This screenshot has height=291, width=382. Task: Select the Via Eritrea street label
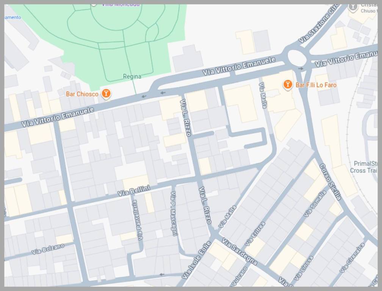(x=255, y=233)
